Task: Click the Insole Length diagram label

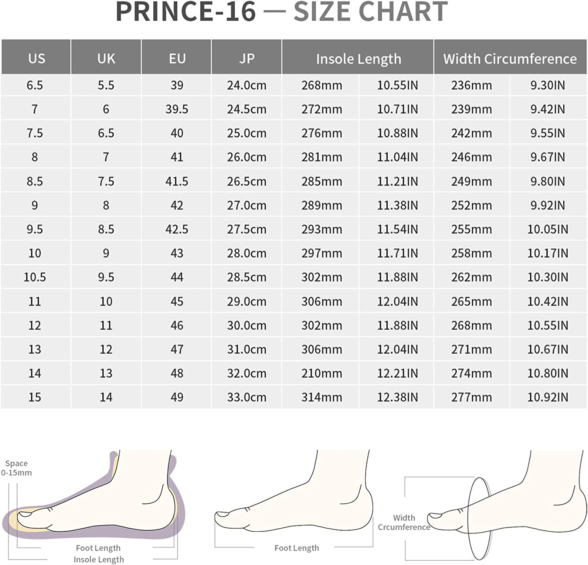Action: click(x=99, y=559)
